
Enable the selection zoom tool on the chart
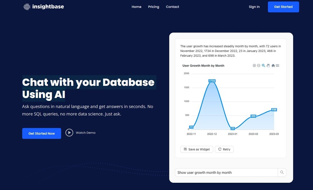[263, 65]
